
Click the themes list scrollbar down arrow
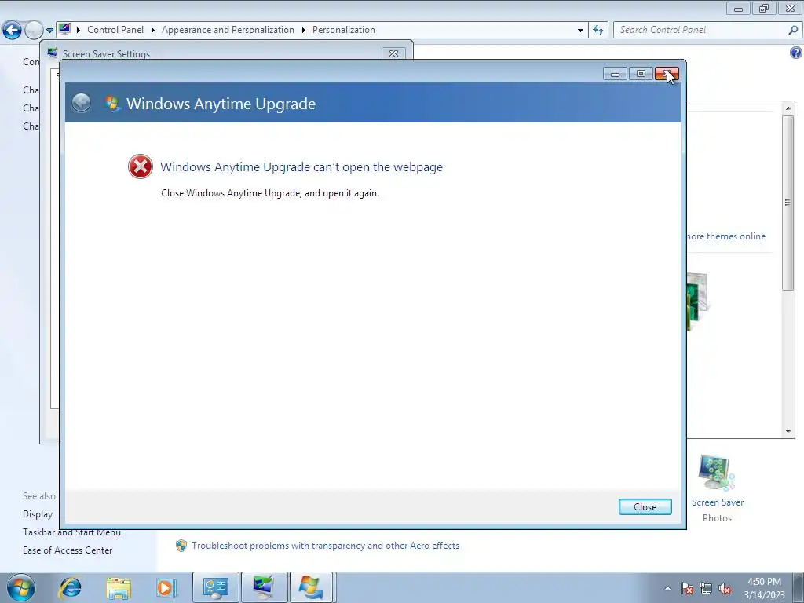(x=788, y=432)
